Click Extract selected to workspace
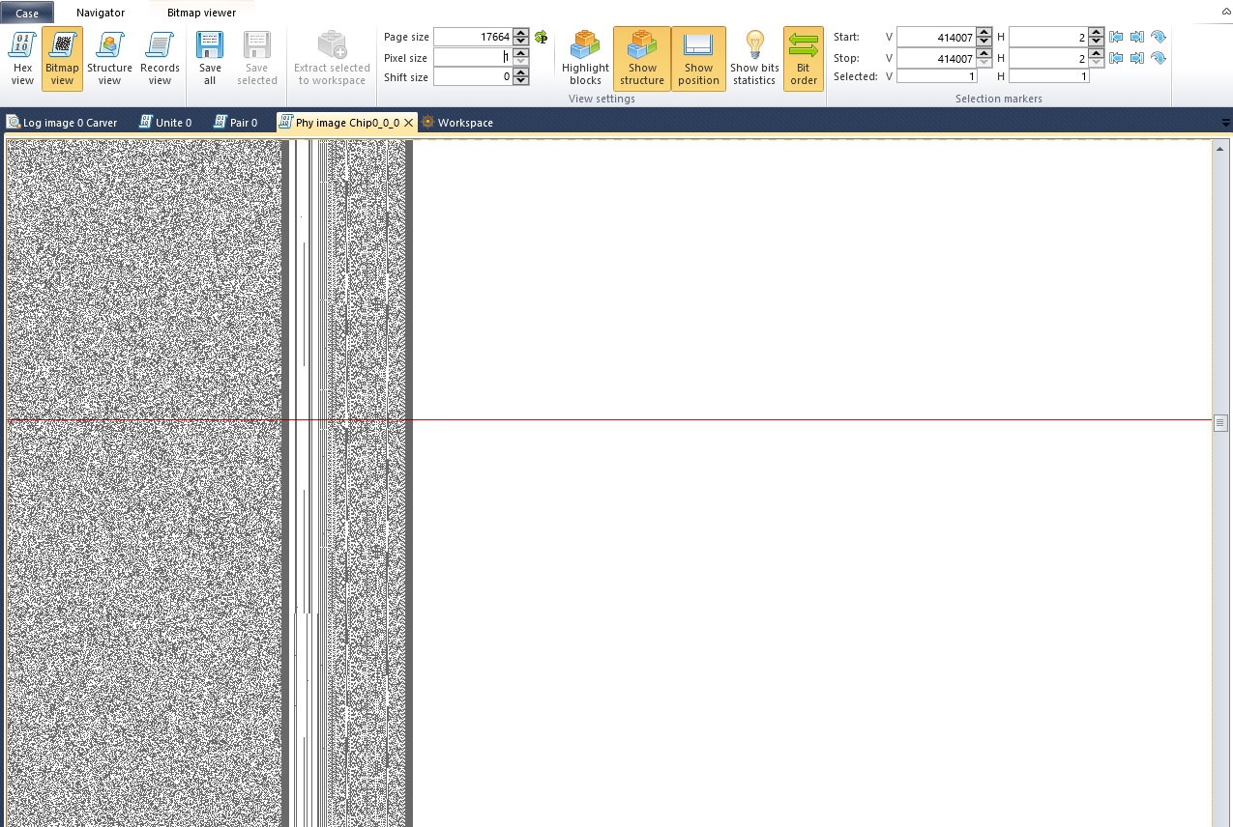The image size is (1233, 827). (332, 58)
